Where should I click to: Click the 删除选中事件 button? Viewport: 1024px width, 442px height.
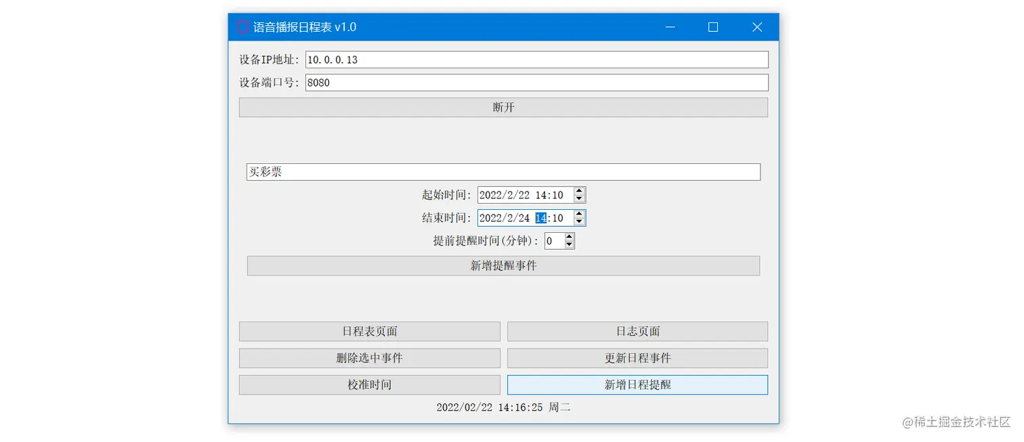click(x=370, y=358)
